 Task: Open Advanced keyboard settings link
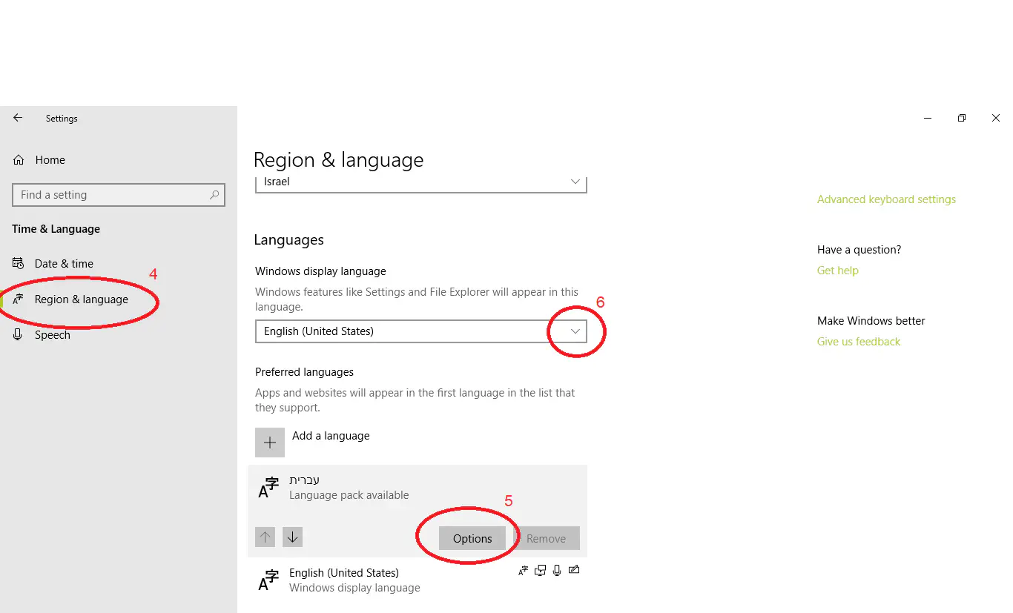[x=886, y=199]
